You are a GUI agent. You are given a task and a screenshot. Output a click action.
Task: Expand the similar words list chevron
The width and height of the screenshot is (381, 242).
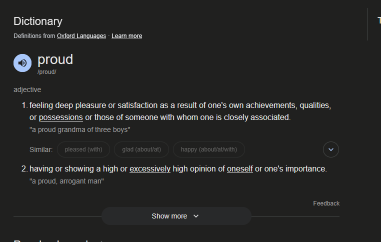tap(330, 149)
